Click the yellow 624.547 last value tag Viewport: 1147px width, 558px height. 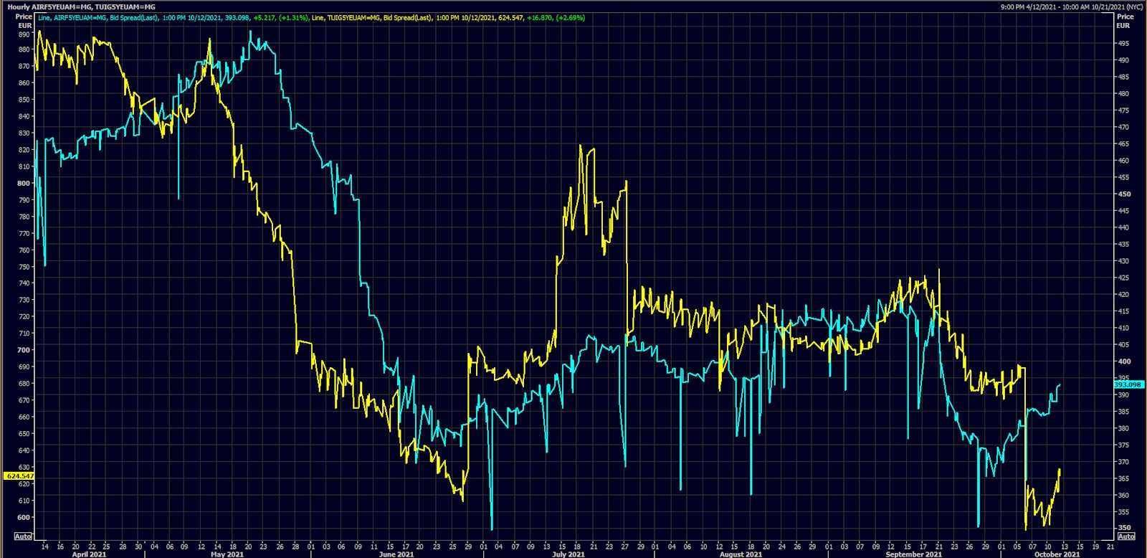pyautogui.click(x=19, y=476)
